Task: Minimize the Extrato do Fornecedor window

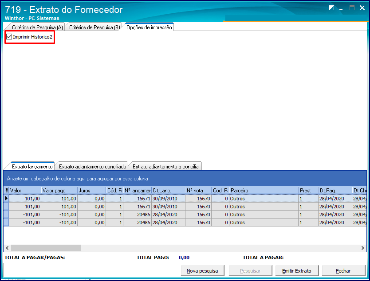Action: (x=341, y=8)
